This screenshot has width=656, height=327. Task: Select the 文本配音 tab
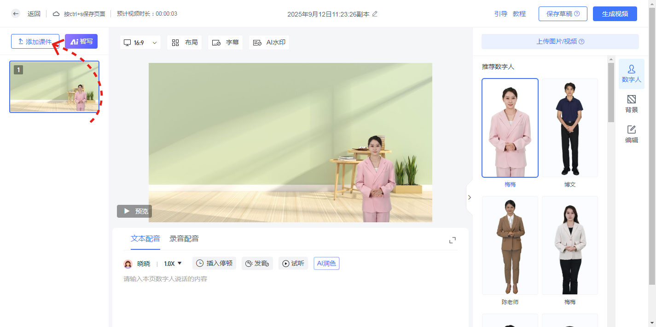coord(146,239)
